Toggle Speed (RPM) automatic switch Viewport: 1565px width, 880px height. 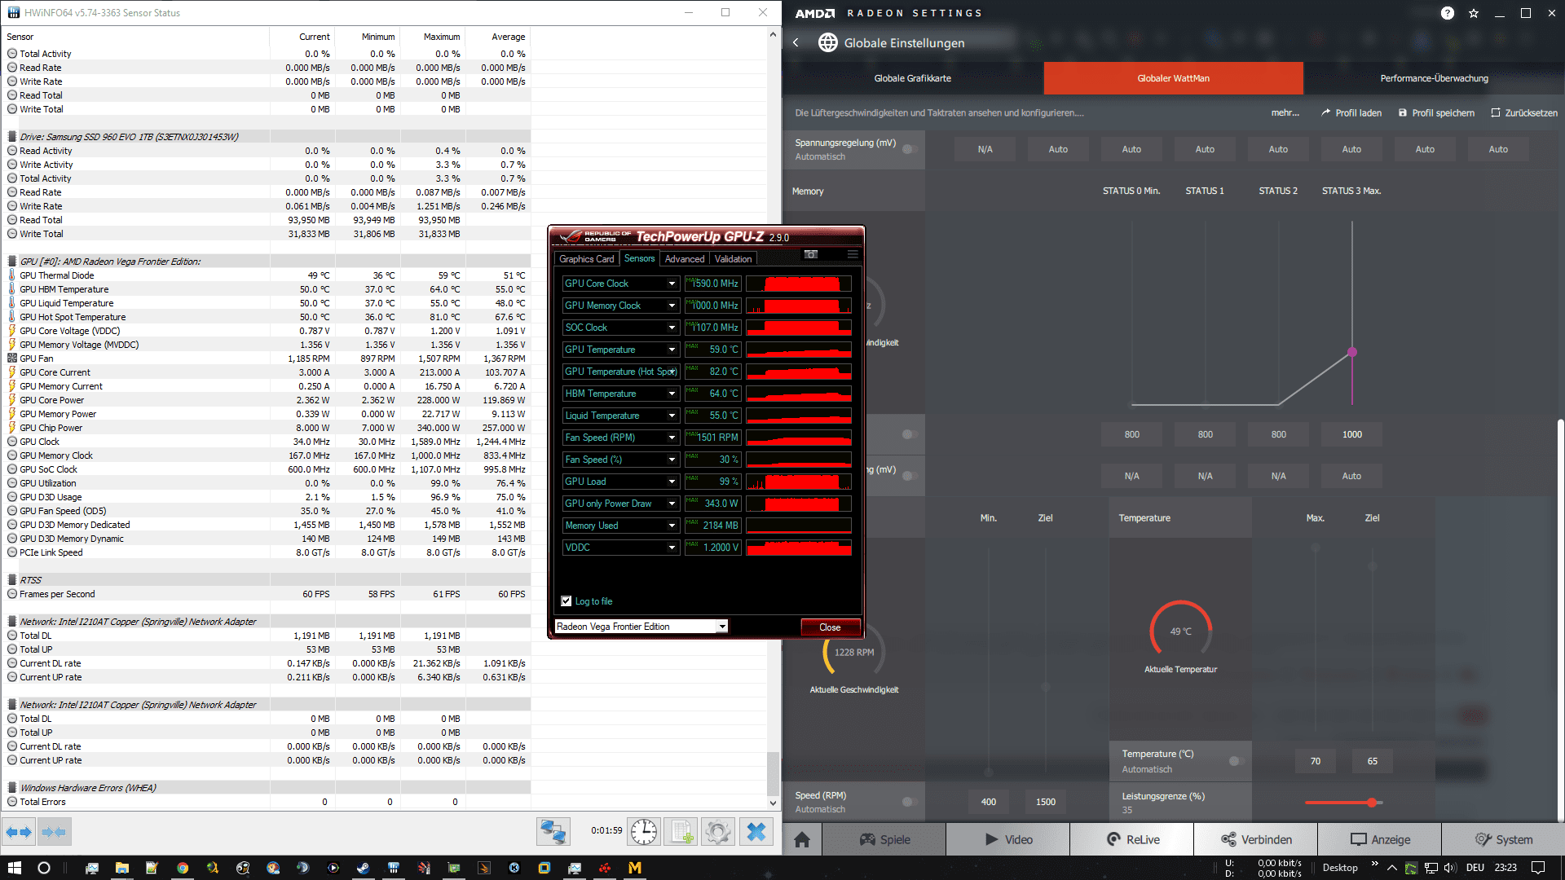point(910,802)
